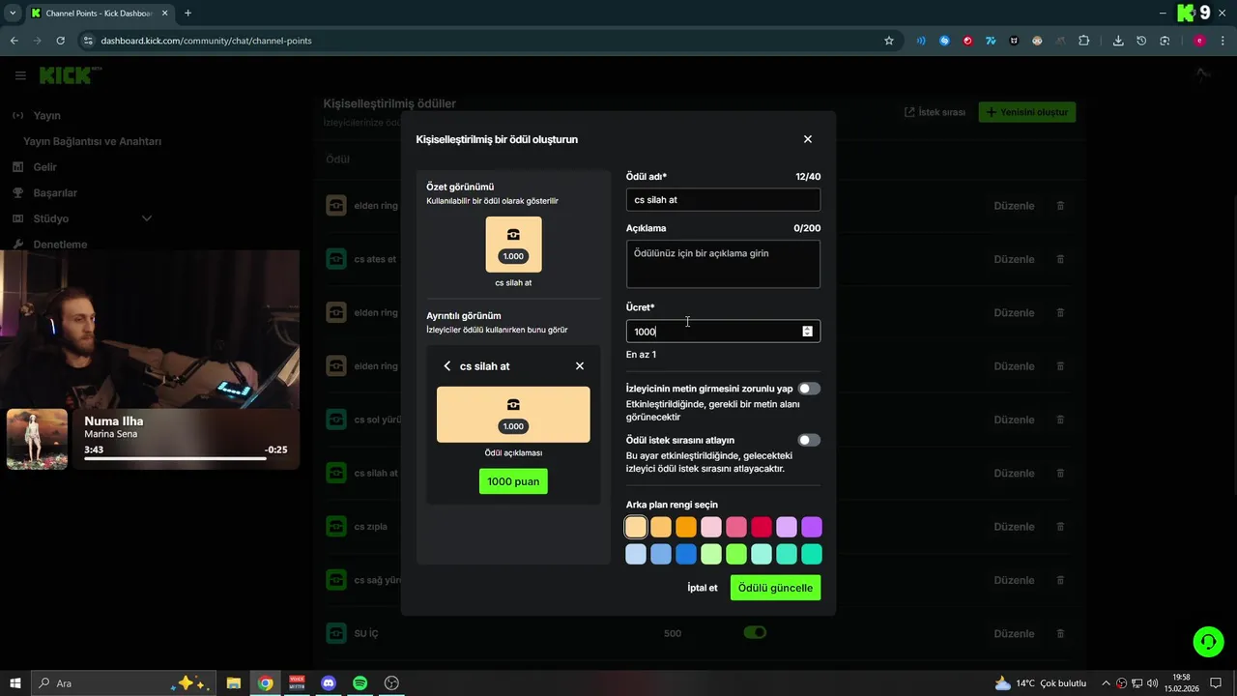Image resolution: width=1237 pixels, height=696 pixels.
Task: Click the Windows taskbar search box 'Ara'
Action: pos(124,682)
